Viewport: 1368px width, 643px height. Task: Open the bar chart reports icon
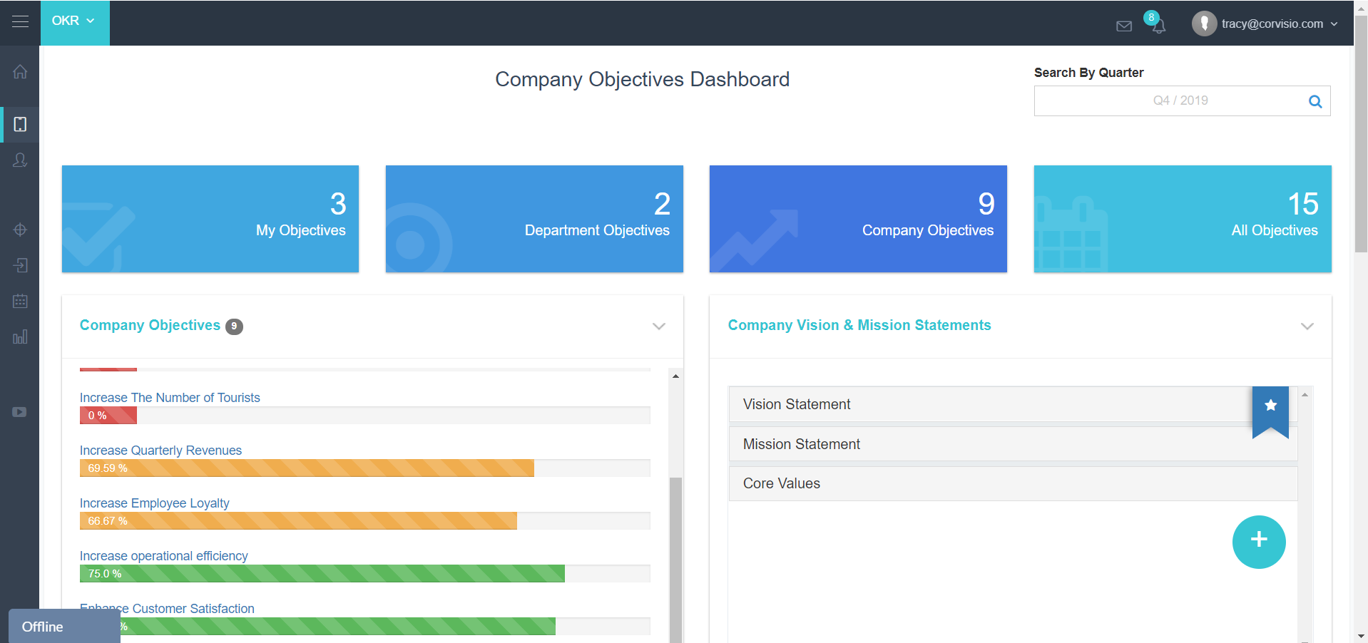click(20, 336)
